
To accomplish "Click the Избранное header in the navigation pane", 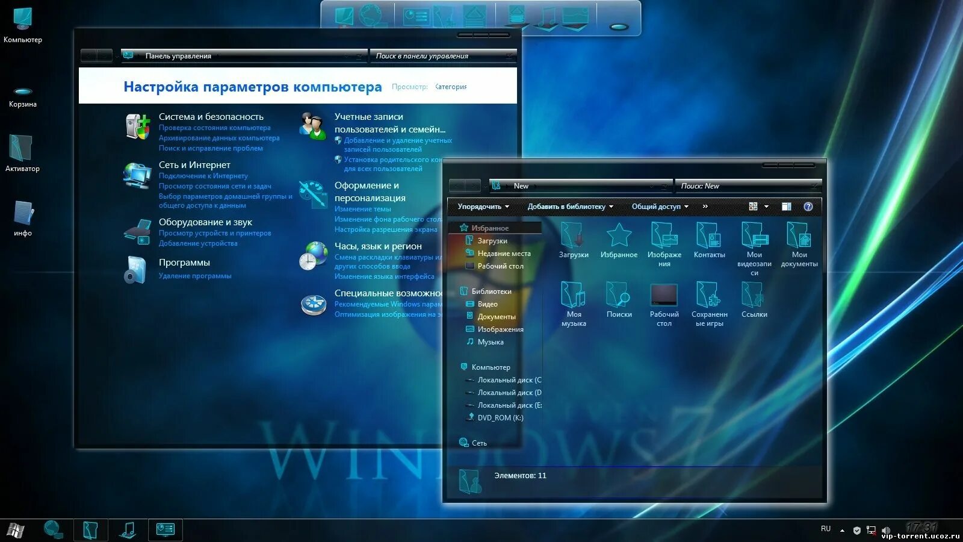I will pos(490,228).
